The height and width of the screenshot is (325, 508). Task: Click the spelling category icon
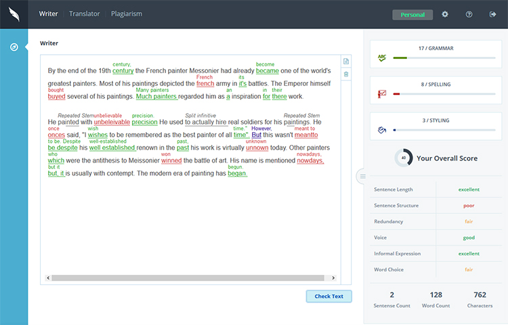point(383,93)
